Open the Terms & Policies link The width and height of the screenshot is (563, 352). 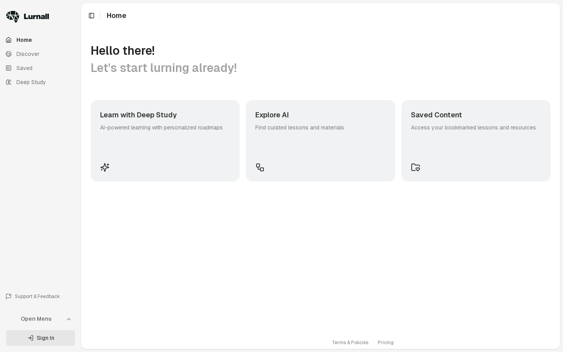[350, 343]
